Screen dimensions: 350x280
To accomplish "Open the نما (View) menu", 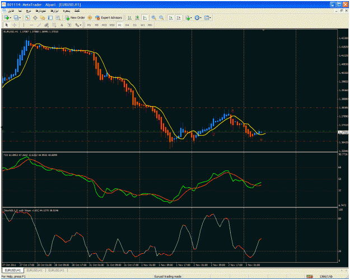I will pos(20,11).
